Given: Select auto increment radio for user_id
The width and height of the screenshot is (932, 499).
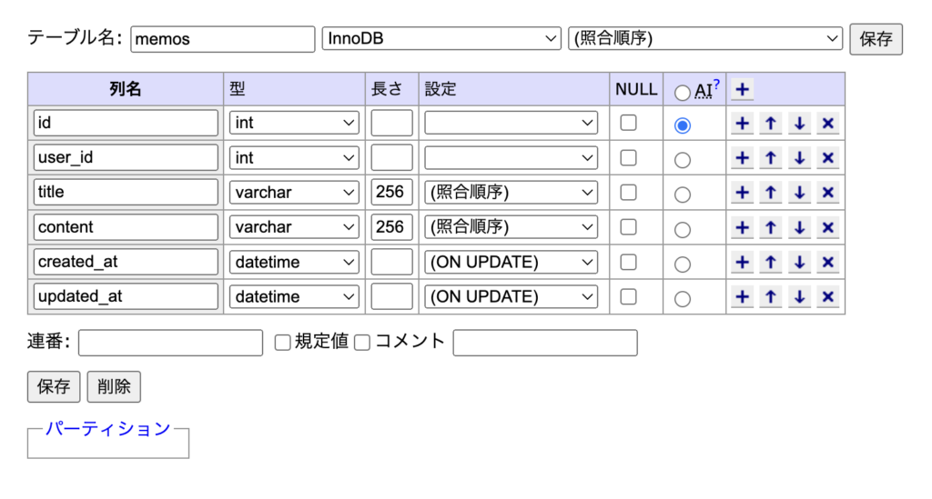Looking at the screenshot, I should coord(683,160).
